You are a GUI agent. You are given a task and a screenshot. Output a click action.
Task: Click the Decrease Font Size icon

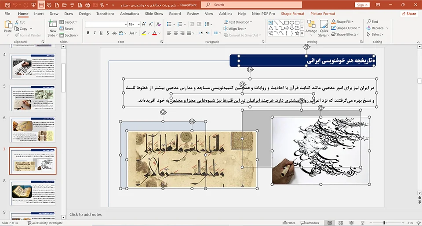151,24
